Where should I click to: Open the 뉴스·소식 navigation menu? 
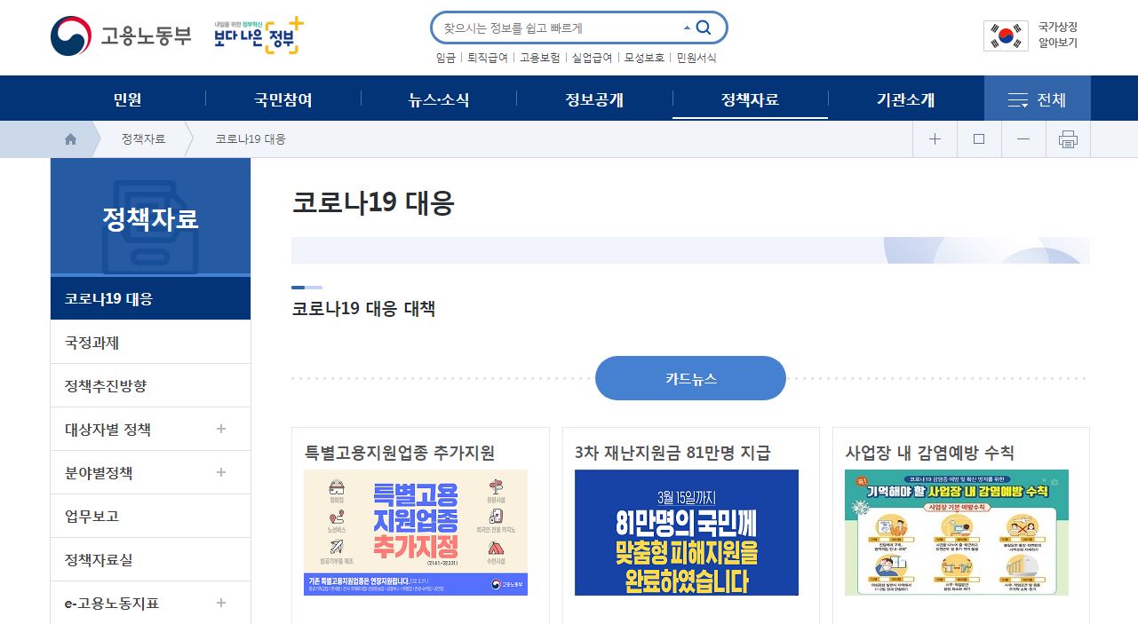(439, 99)
